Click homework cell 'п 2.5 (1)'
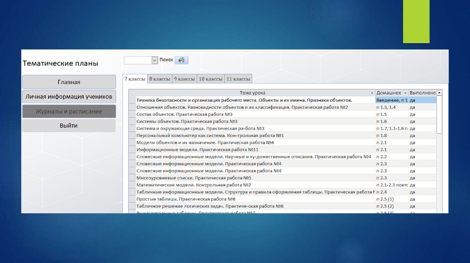 (x=392, y=199)
